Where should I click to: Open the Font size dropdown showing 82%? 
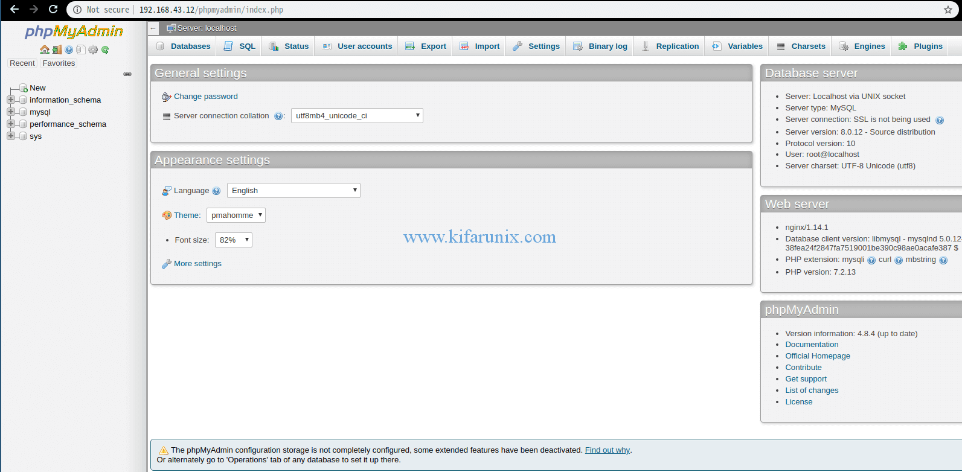(234, 240)
